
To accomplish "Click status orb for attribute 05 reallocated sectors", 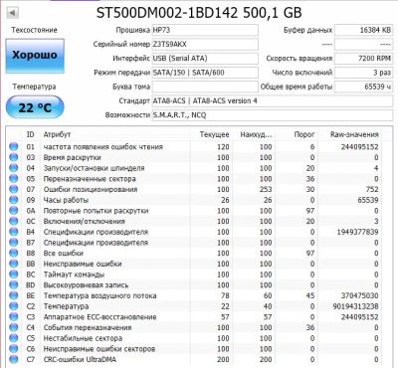I will [x=14, y=179].
